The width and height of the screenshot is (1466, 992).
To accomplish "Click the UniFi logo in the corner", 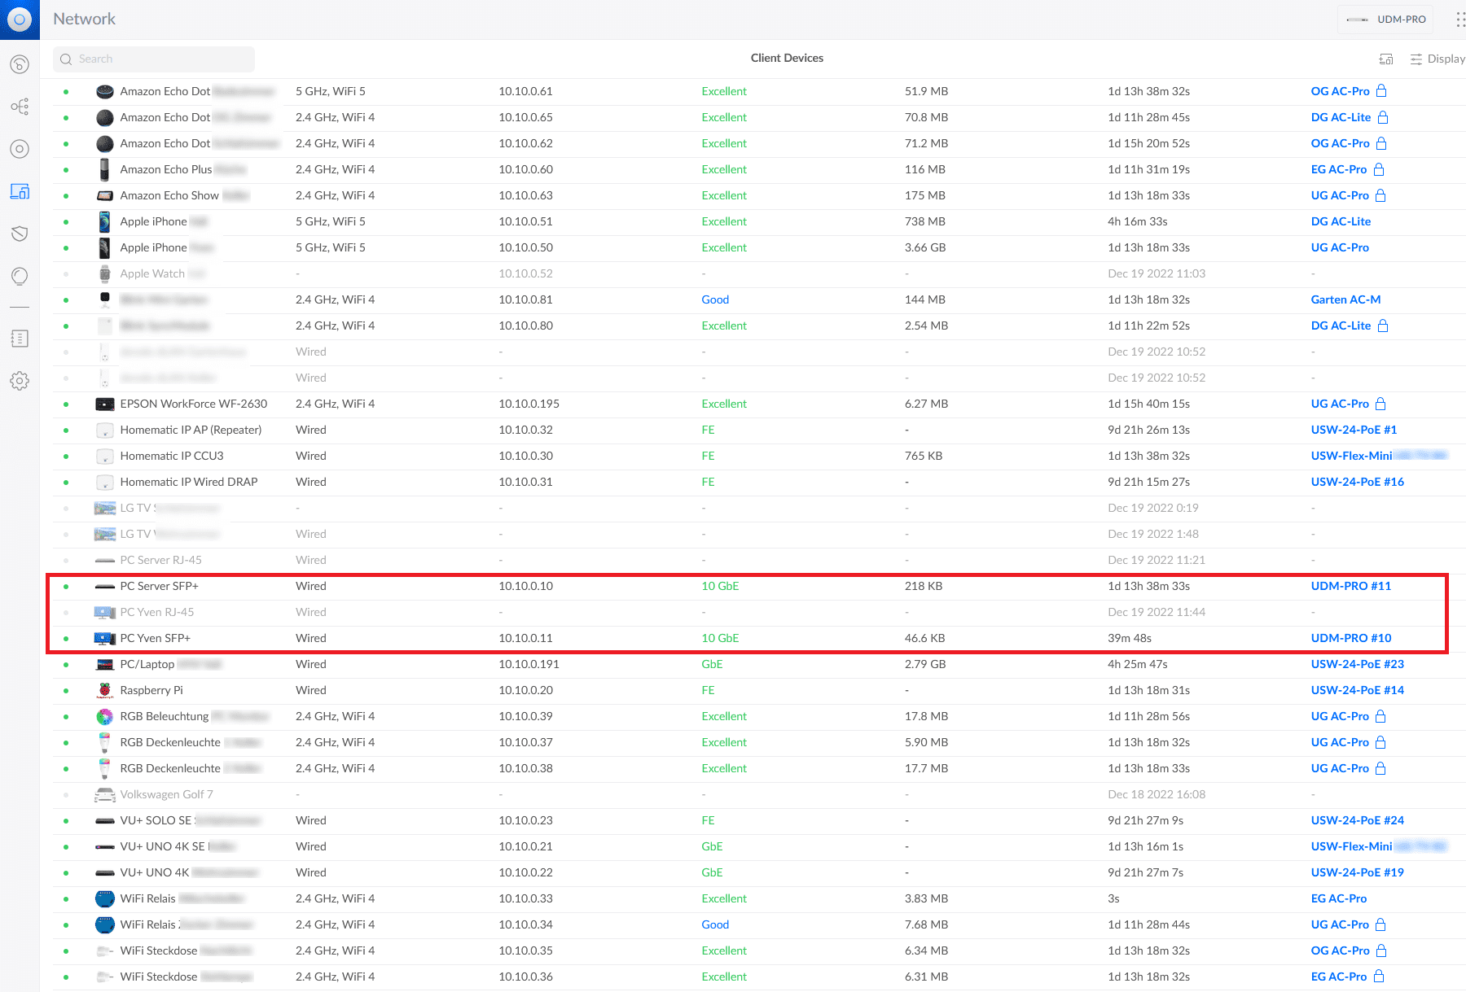I will click(x=20, y=20).
